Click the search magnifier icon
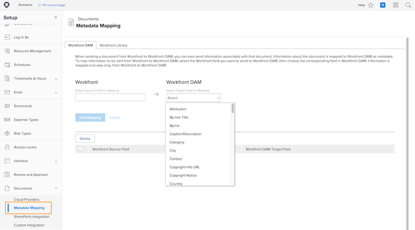Image resolution: width=415 pixels, height=230 pixels. click(408, 5)
